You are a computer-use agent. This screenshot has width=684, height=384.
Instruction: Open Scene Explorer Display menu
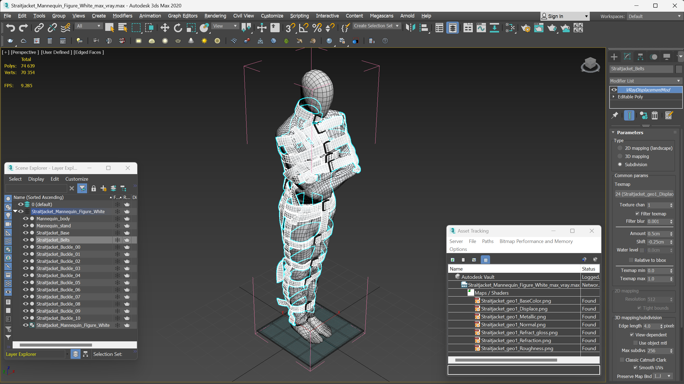[36, 179]
